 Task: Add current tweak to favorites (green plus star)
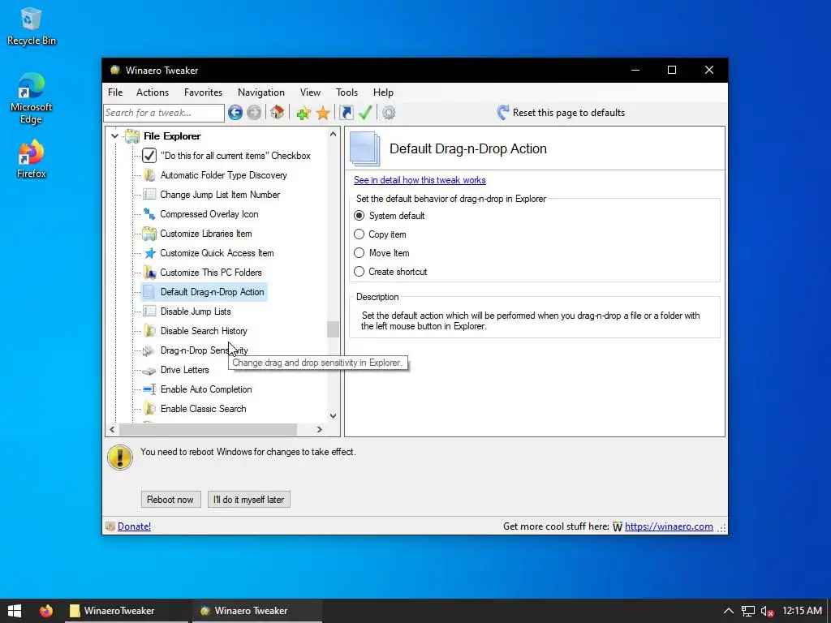pyautogui.click(x=304, y=112)
